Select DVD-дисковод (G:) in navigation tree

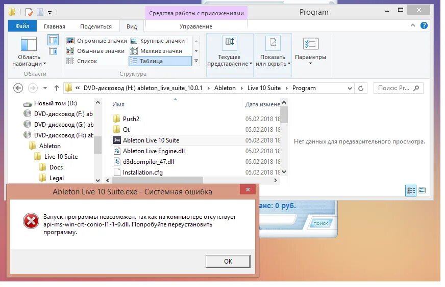pyautogui.click(x=58, y=125)
